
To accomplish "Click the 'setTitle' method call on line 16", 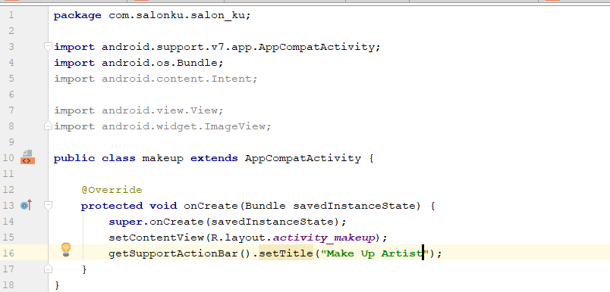I will [286, 253].
